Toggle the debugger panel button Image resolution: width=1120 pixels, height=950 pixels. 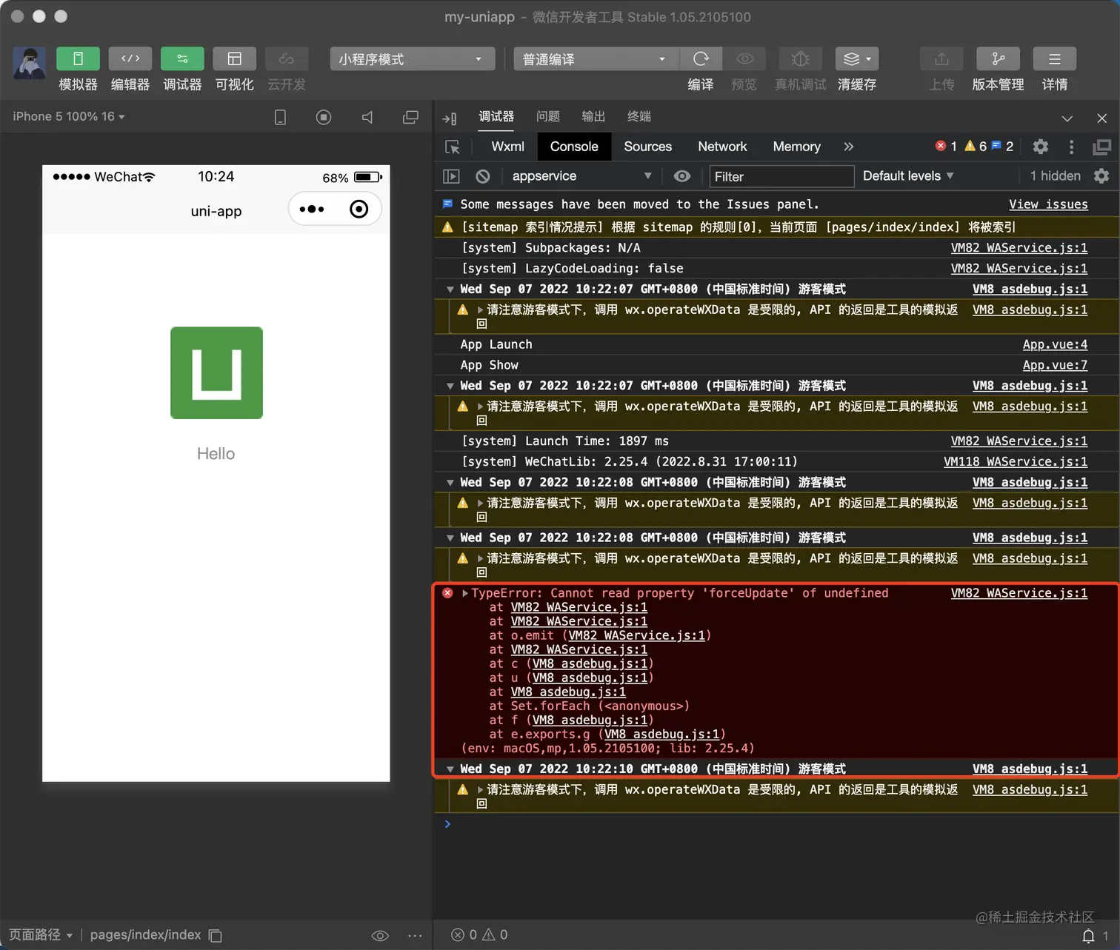[x=182, y=59]
